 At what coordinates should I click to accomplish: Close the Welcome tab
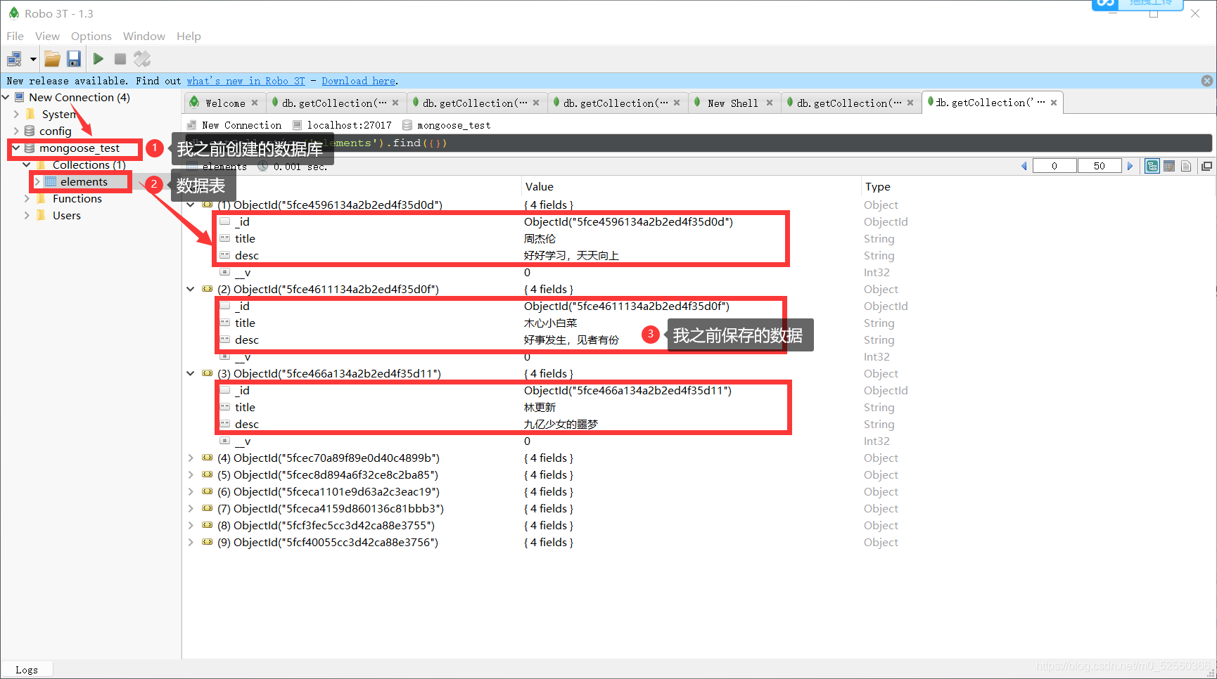click(x=255, y=103)
